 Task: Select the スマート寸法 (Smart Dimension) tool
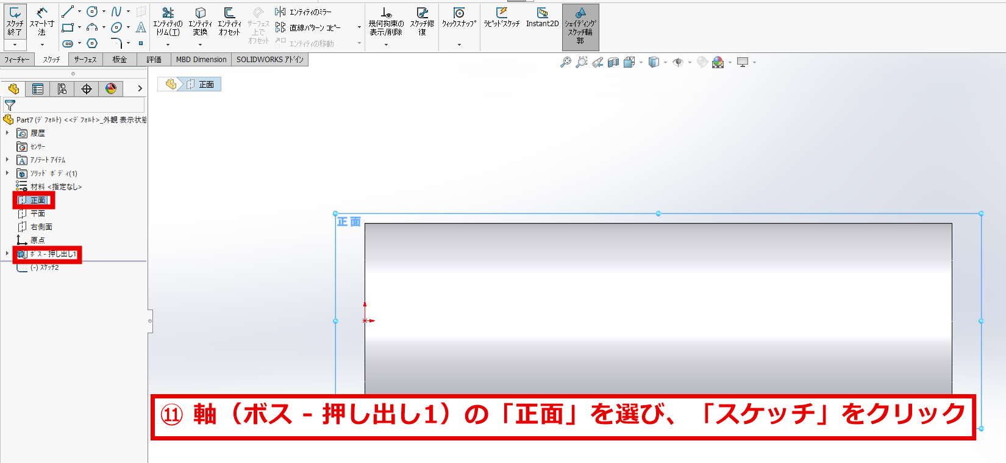click(x=41, y=21)
